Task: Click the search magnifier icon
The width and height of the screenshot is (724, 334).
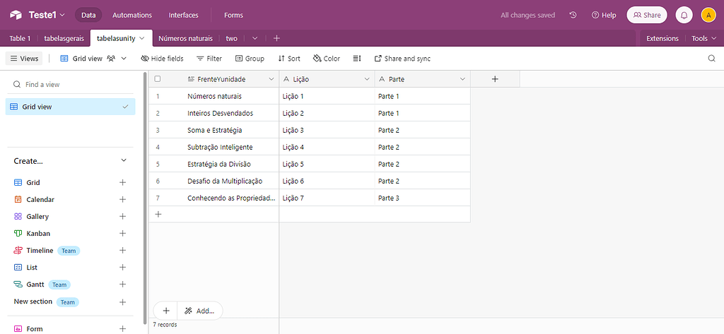Action: [711, 58]
